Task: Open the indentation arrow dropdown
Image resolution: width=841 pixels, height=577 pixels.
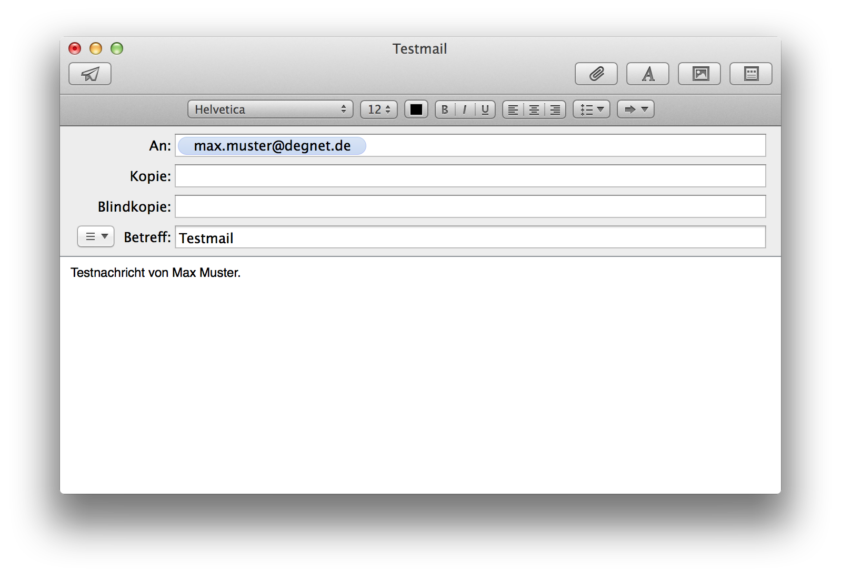Action: [636, 110]
